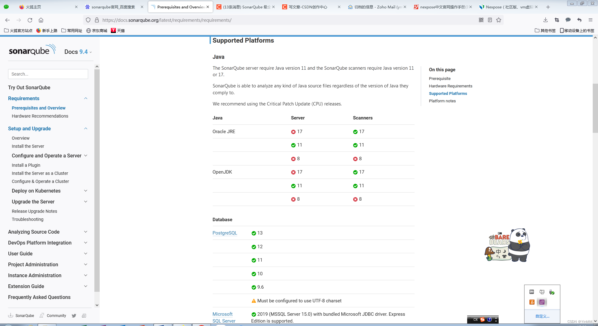The width and height of the screenshot is (598, 326).
Task: Open the Docs 9.4 version dropdown
Action: (x=78, y=52)
